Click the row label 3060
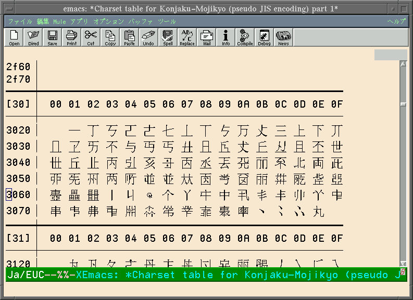 click(18, 194)
